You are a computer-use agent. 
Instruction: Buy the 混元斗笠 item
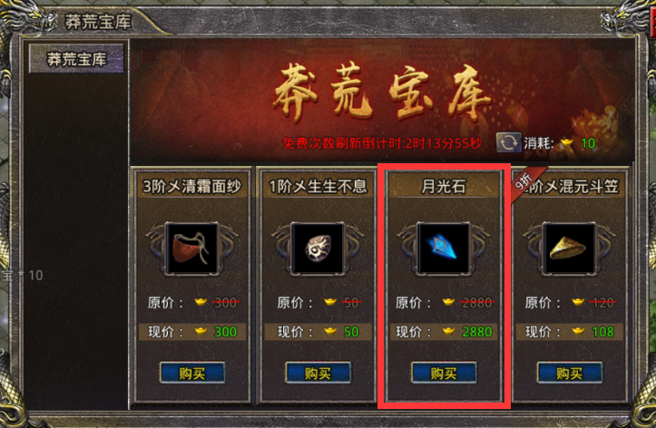point(570,373)
